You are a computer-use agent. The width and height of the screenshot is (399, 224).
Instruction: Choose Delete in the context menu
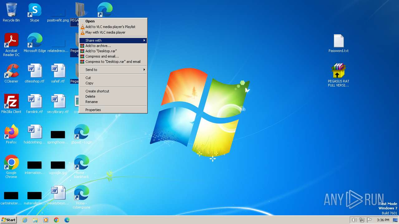[113, 96]
